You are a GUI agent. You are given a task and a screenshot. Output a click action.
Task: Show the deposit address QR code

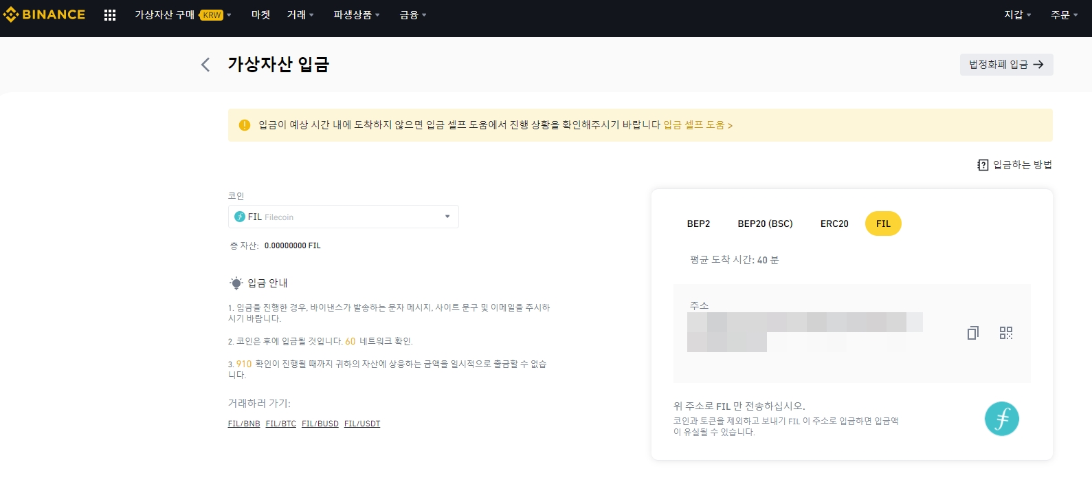pyautogui.click(x=1006, y=333)
